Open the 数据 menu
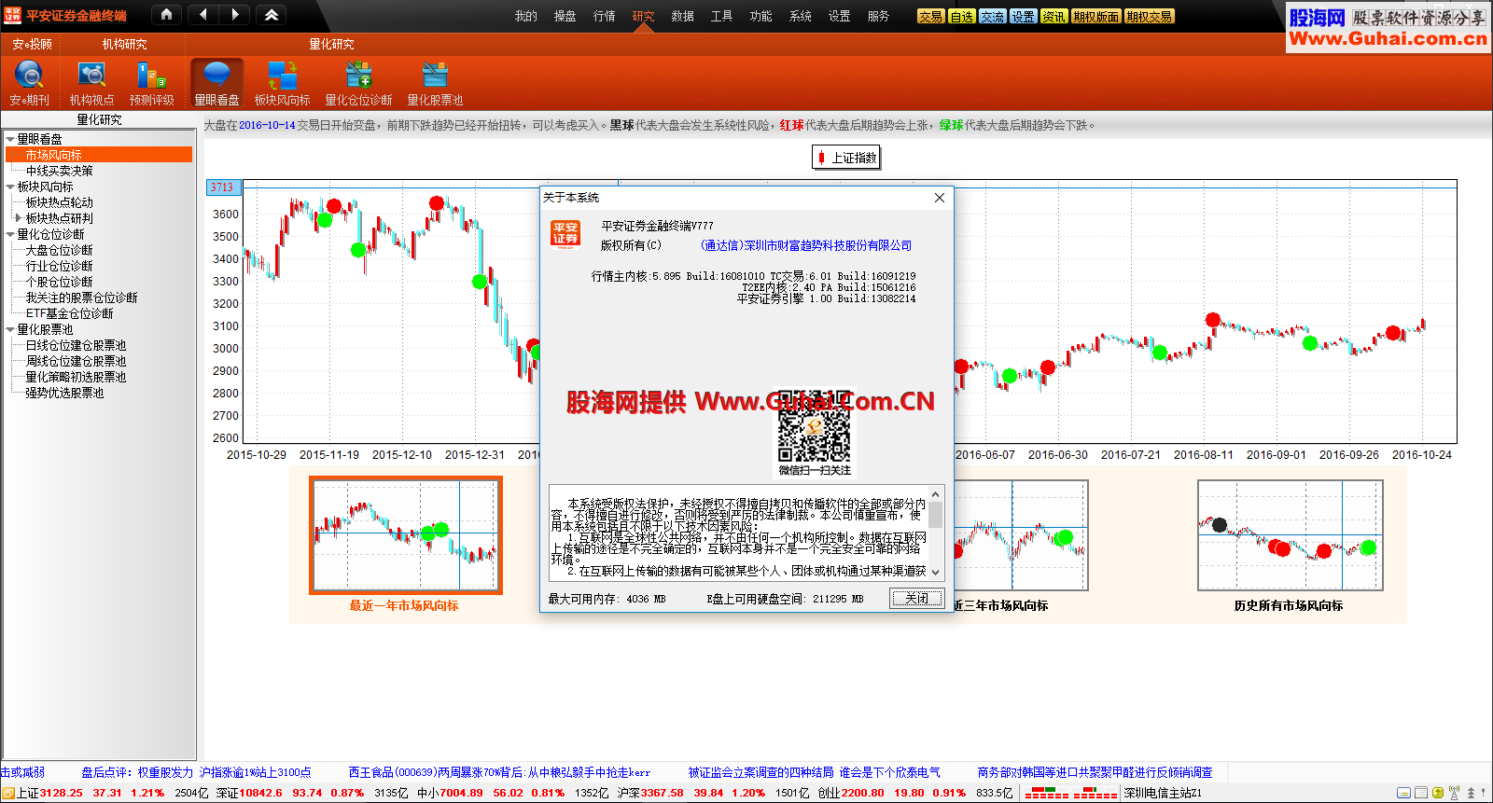 pyautogui.click(x=682, y=16)
